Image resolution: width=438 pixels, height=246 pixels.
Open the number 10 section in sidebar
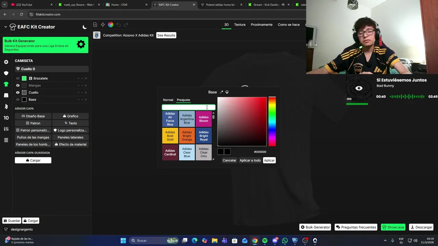[6, 118]
